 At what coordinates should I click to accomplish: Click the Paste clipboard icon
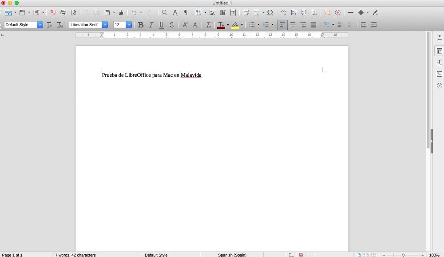pyautogui.click(x=107, y=12)
